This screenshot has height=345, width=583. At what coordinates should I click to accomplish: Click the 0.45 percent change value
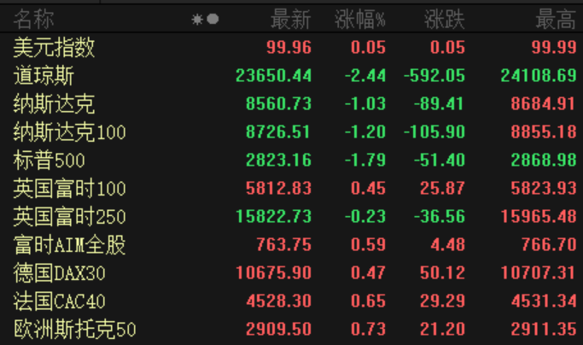point(368,189)
